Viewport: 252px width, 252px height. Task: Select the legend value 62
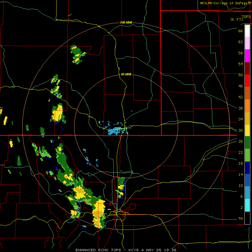241,42
